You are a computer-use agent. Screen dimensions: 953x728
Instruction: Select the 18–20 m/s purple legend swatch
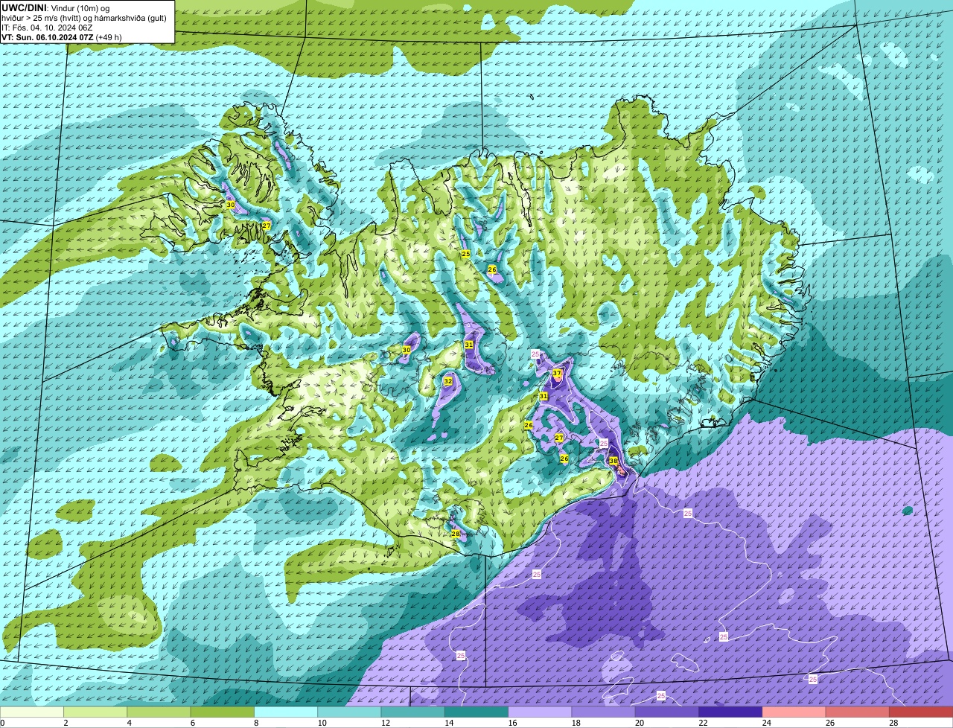604,712
